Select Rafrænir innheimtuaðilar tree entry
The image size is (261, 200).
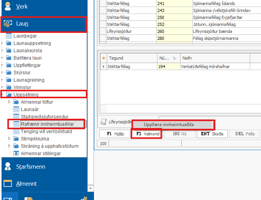pyautogui.click(x=48, y=124)
